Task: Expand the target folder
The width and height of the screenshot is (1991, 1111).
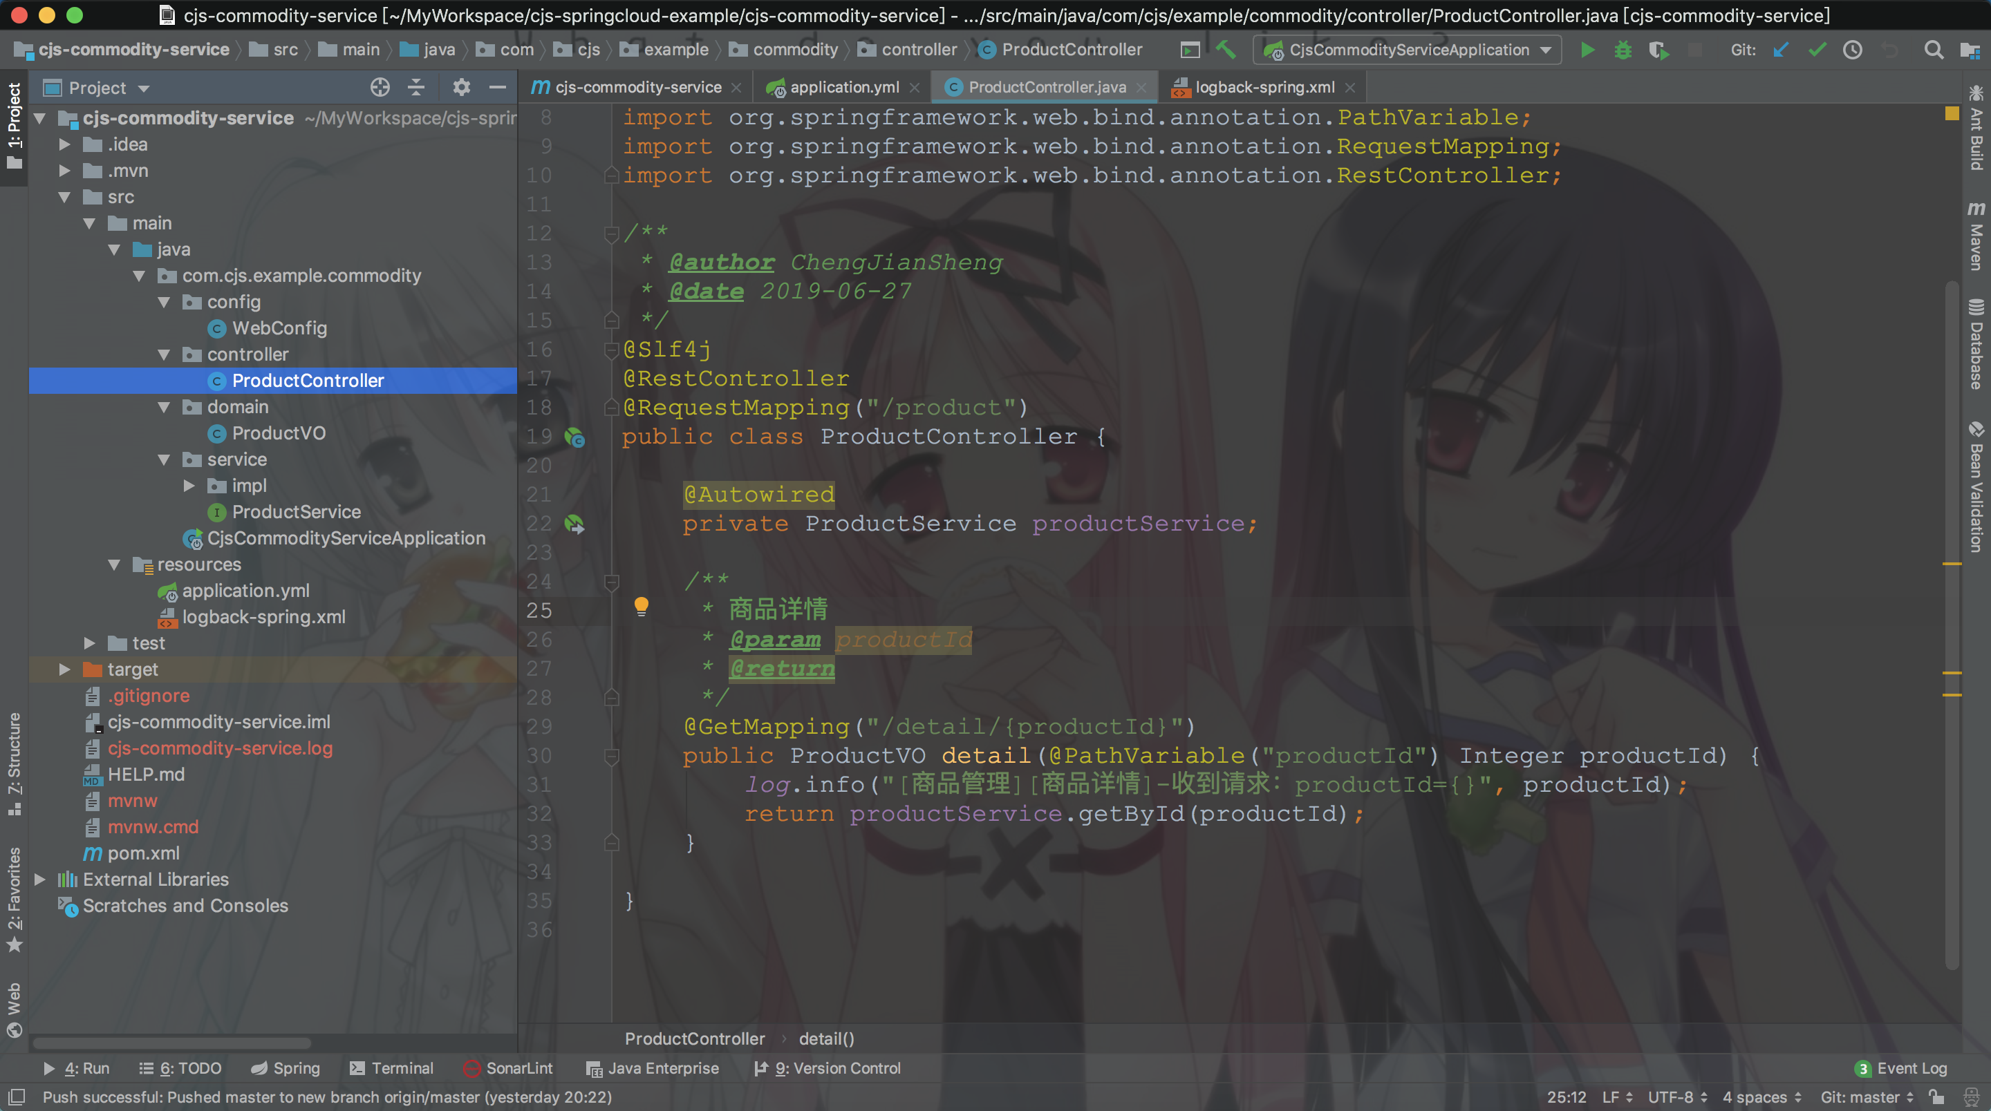Action: pyautogui.click(x=65, y=670)
